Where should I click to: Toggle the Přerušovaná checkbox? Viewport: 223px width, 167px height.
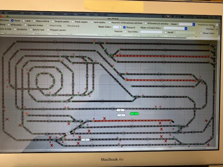click(65, 26)
